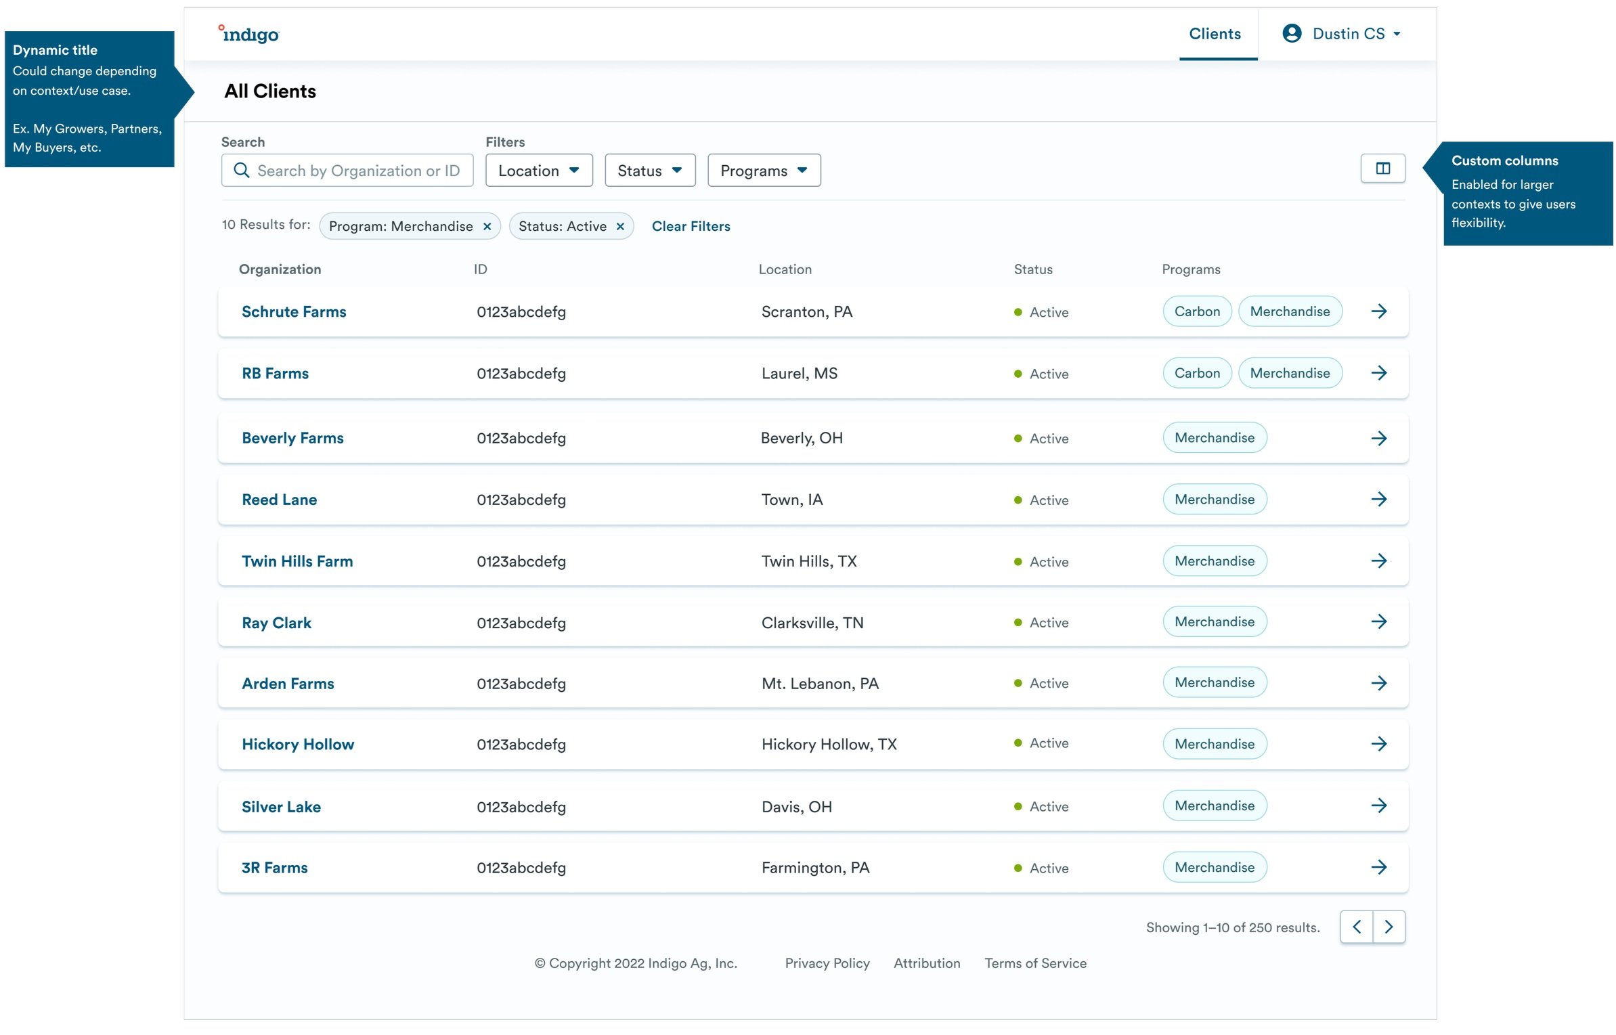Click Merchandise tag in Silver Lake row
This screenshot has height=1035, width=1616.
(1215, 806)
